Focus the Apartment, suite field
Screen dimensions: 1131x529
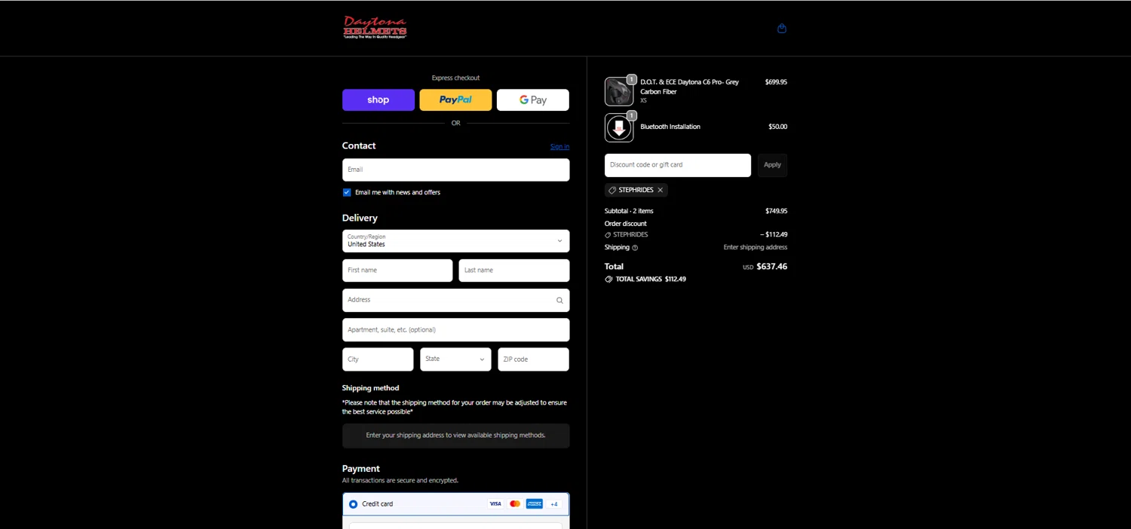(x=455, y=330)
